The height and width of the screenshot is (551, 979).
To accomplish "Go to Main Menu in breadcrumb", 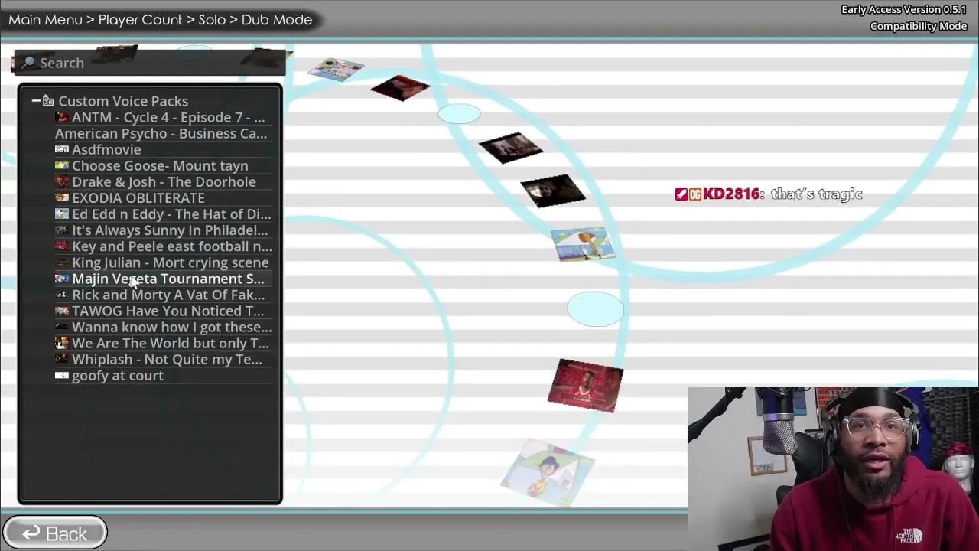I will click(45, 20).
